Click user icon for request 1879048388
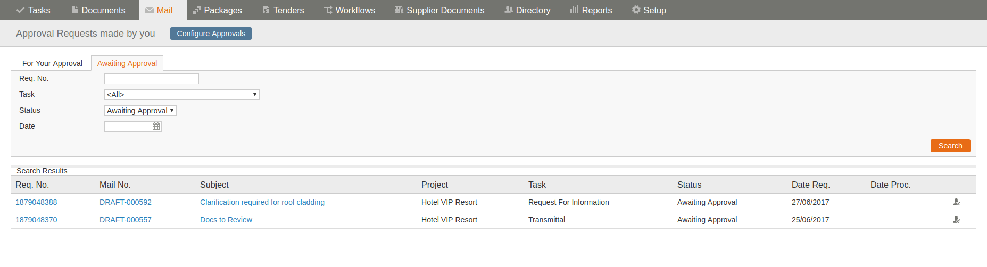987x267 pixels. 956,202
